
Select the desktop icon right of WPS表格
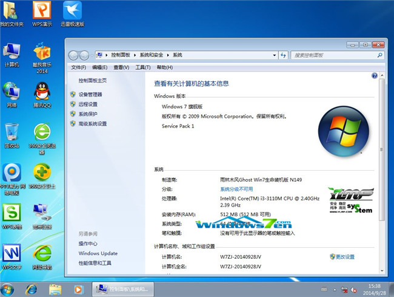pos(42,216)
